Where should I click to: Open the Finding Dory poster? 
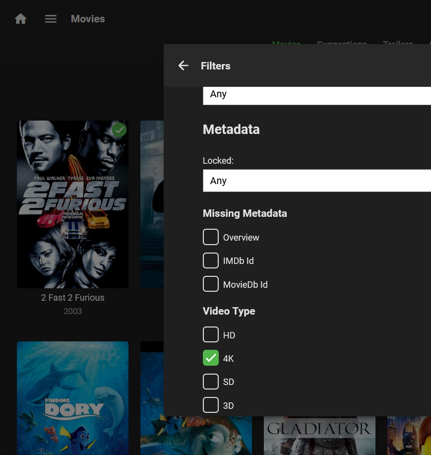click(x=72, y=397)
